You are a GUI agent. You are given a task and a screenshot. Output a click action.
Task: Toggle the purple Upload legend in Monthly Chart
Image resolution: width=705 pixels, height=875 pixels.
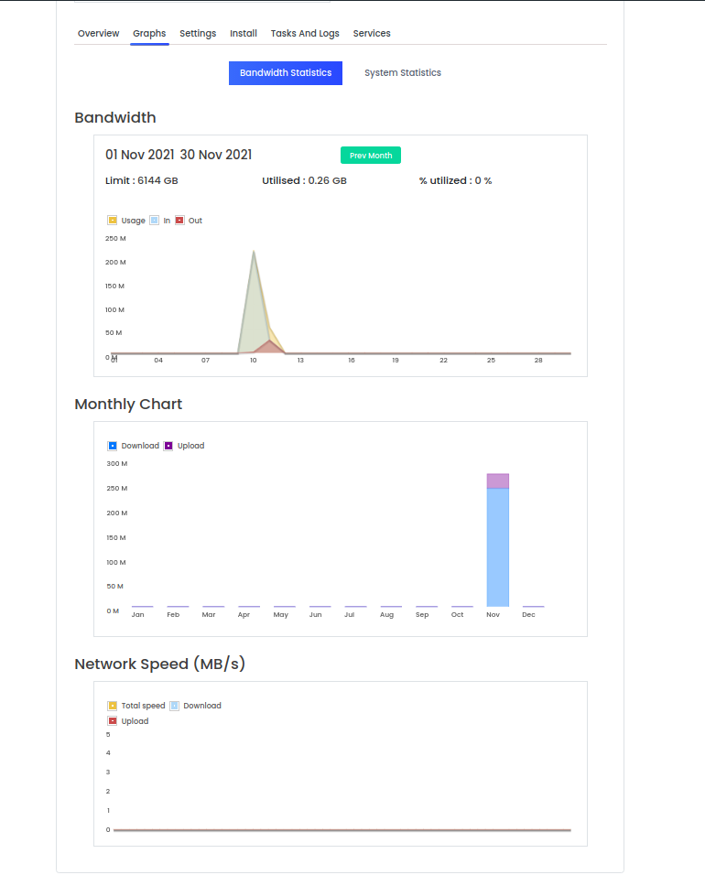[168, 446]
